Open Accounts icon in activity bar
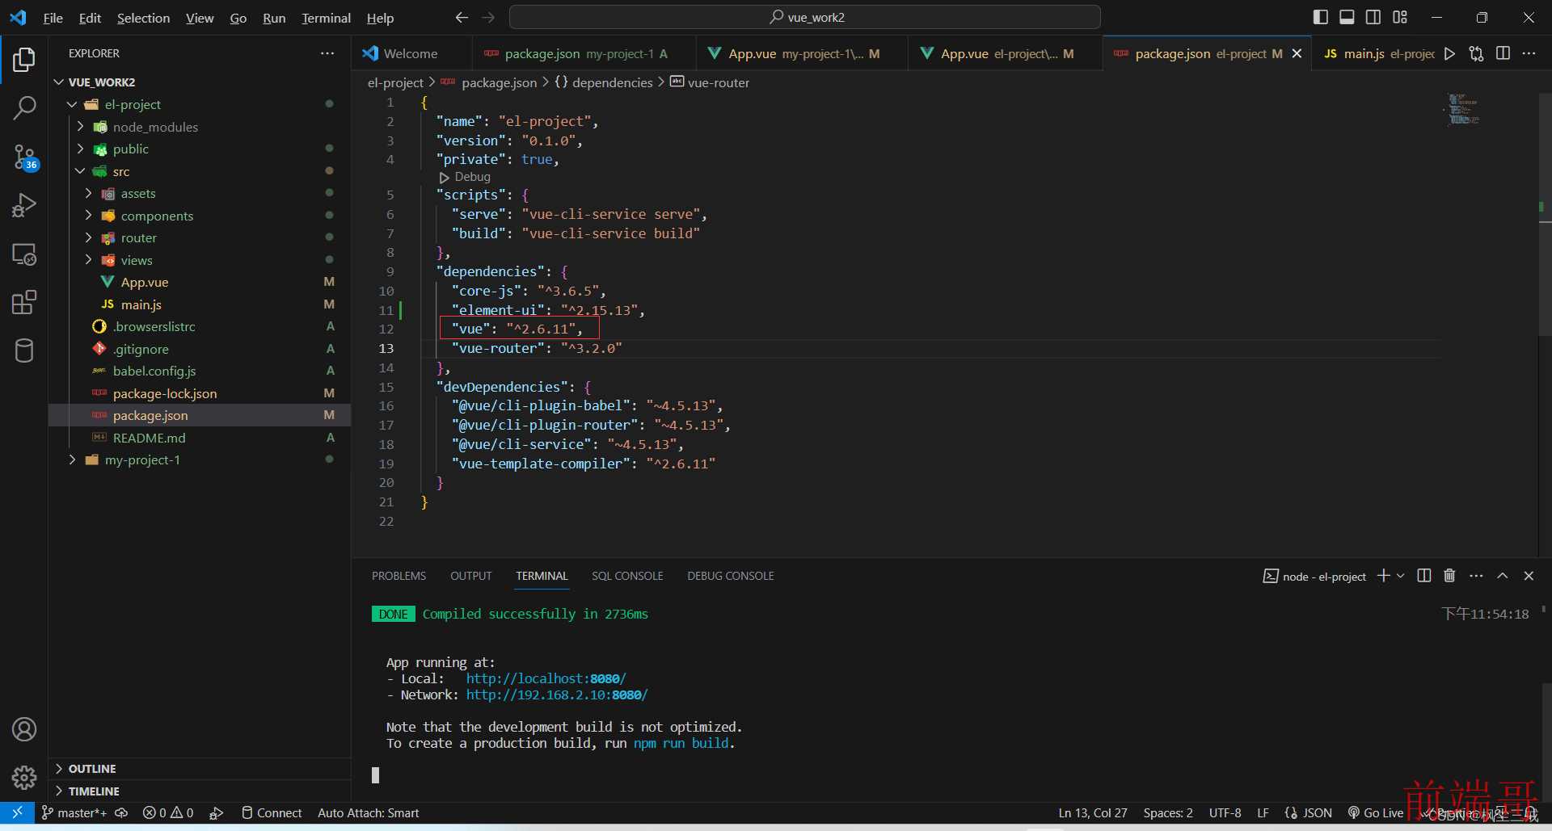Screen dimensions: 1552x831 pyautogui.click(x=24, y=729)
